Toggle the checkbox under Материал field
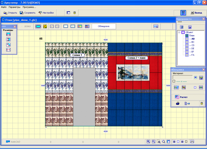This screenshot has height=149, width=207. [x=174, y=81]
